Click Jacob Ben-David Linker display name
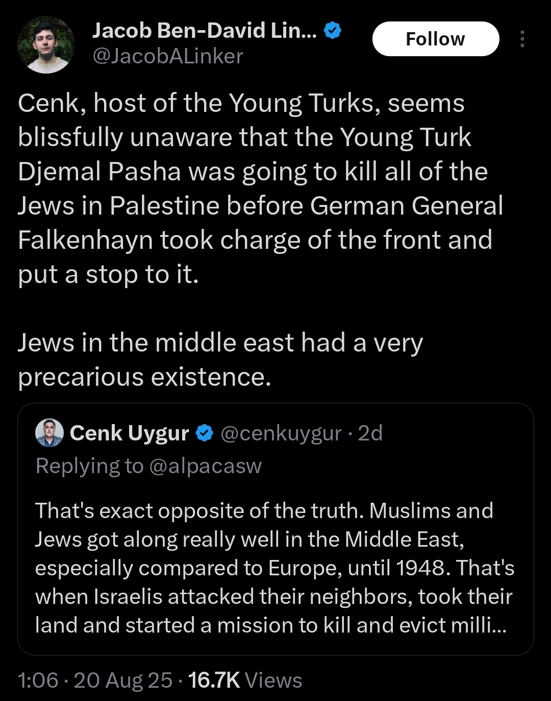 click(x=205, y=31)
